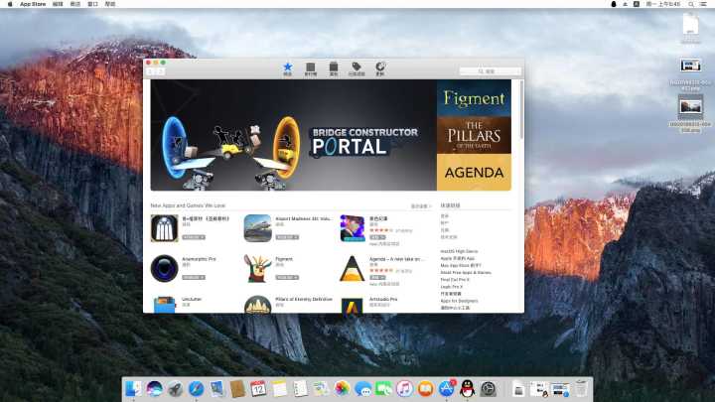715x402 pixels.
Task: Open Notification Center in menu bar
Action: tap(705, 4)
